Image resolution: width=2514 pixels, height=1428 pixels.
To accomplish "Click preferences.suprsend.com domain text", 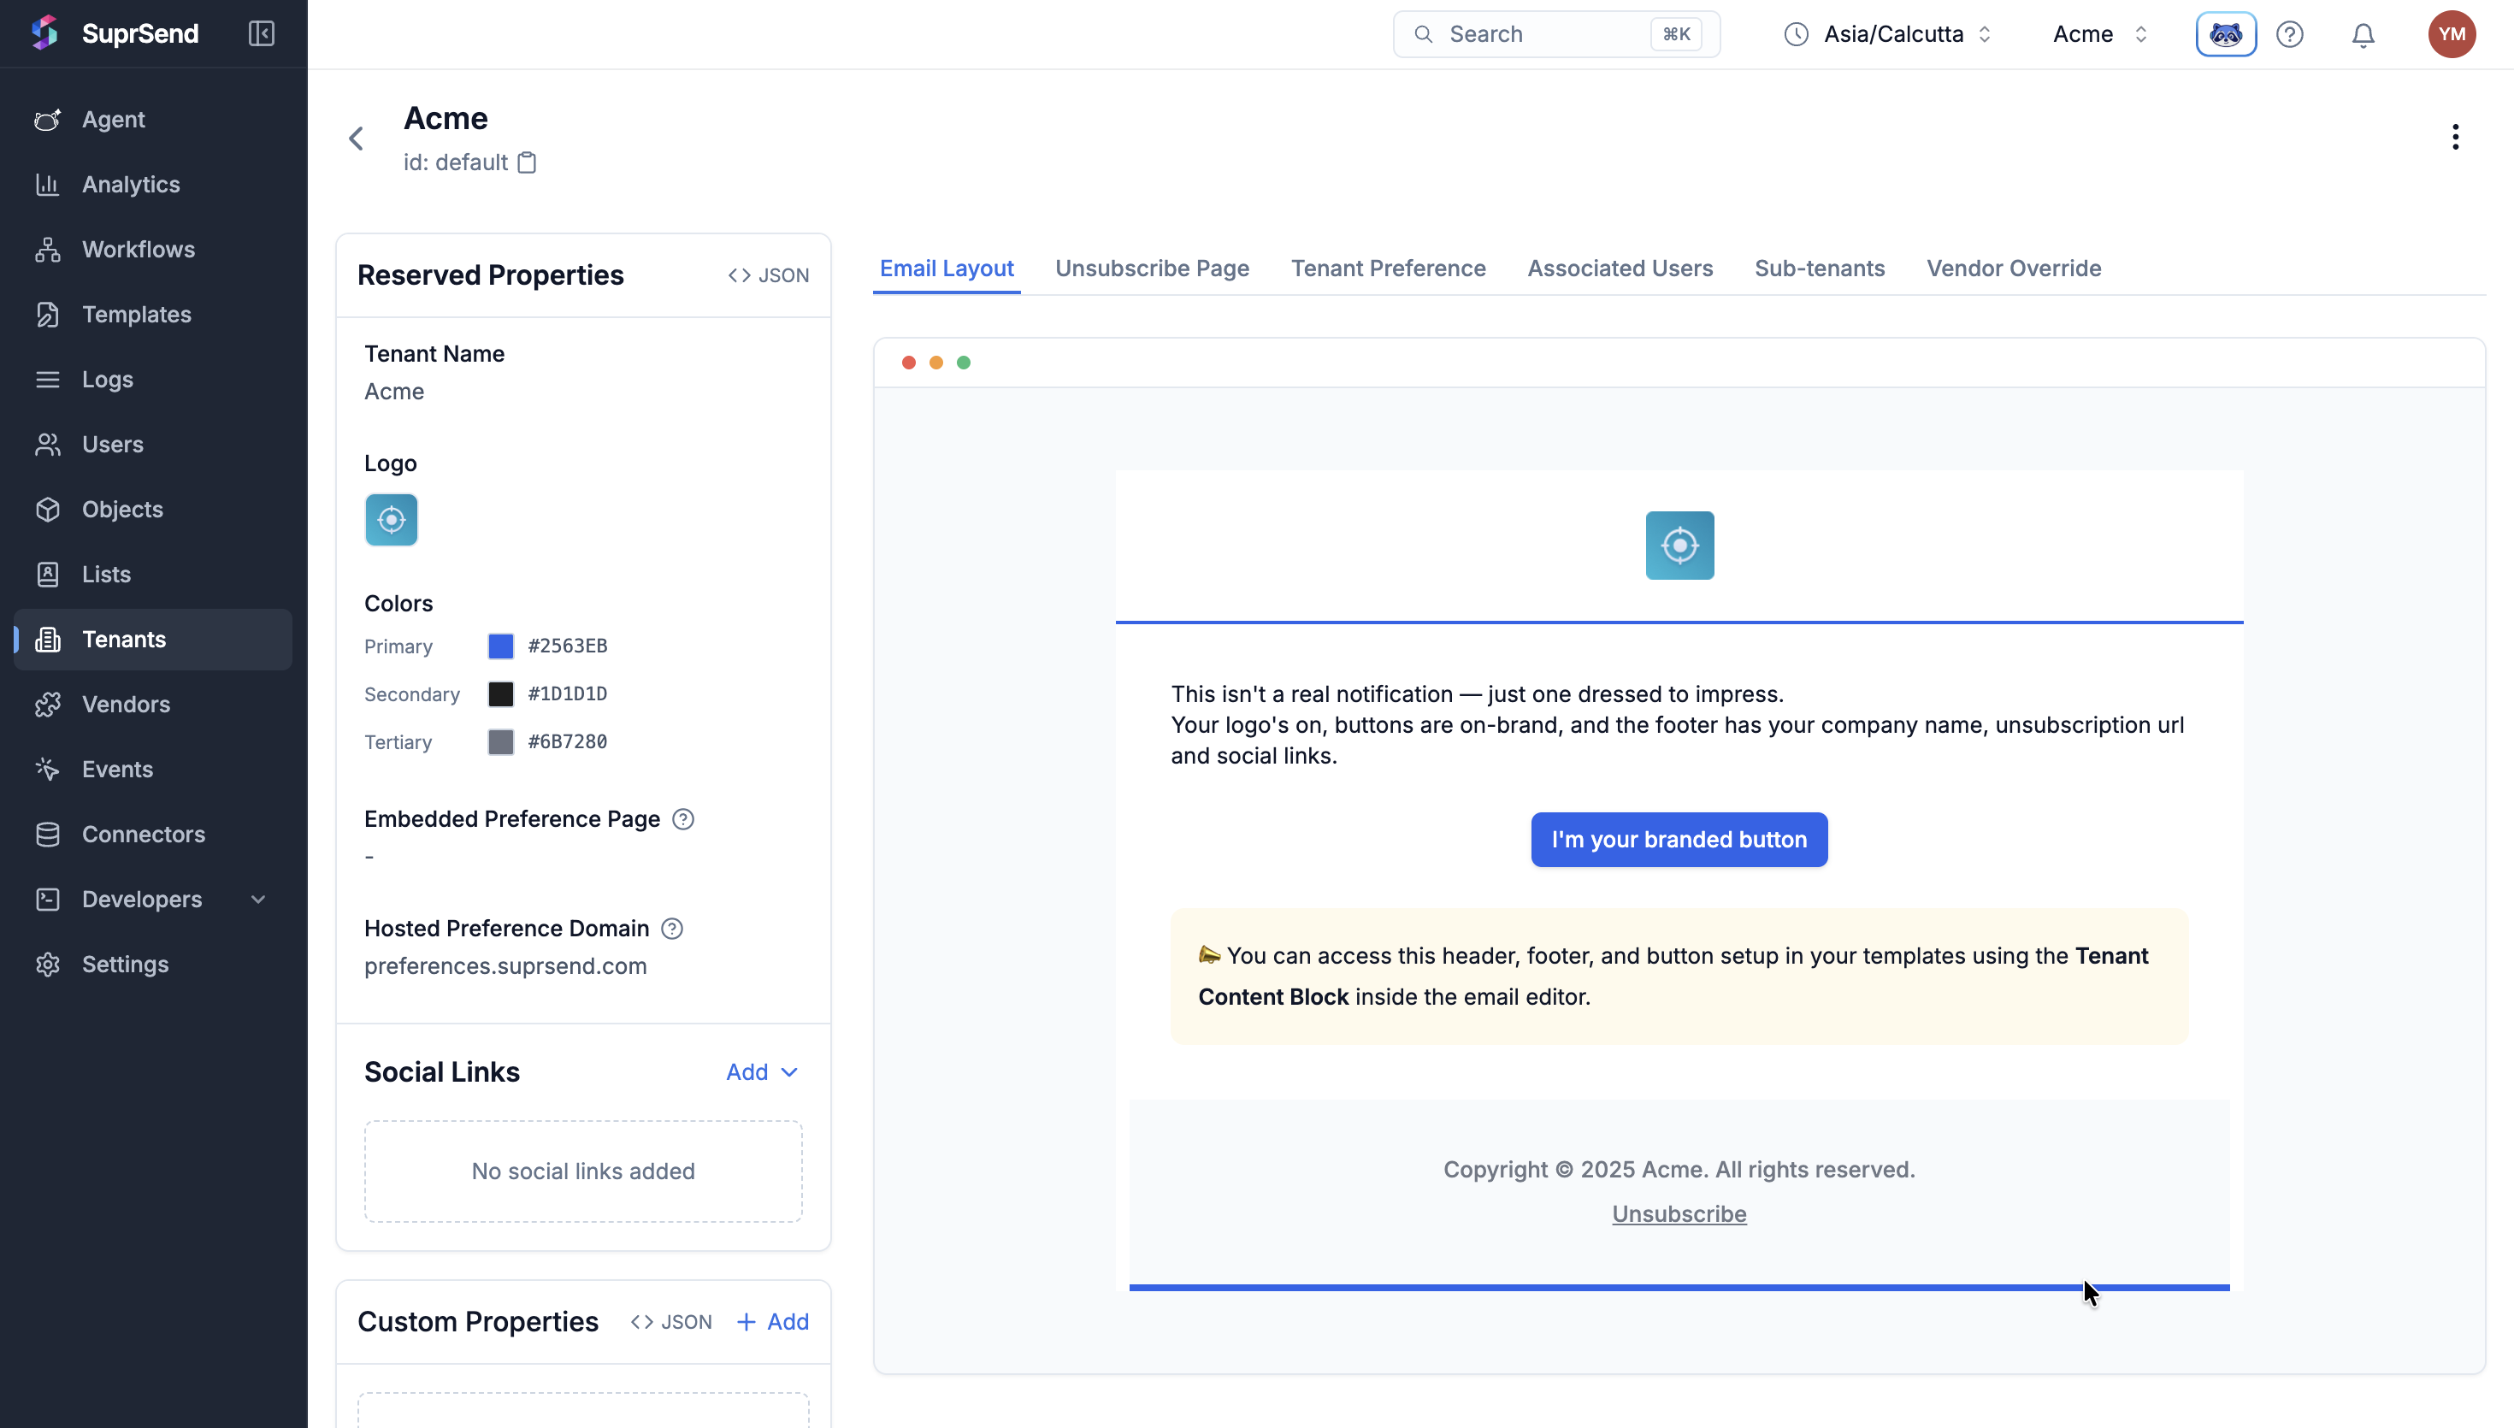I will point(506,966).
